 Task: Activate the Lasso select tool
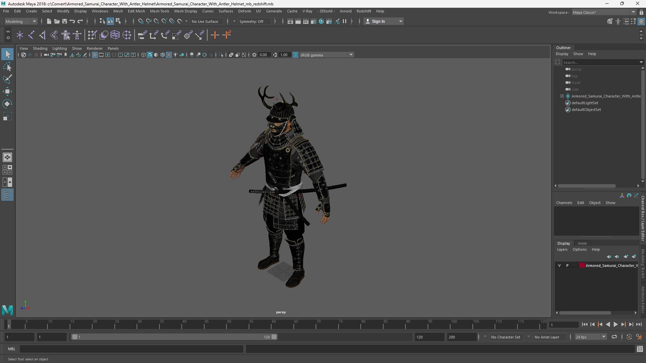pos(7,67)
